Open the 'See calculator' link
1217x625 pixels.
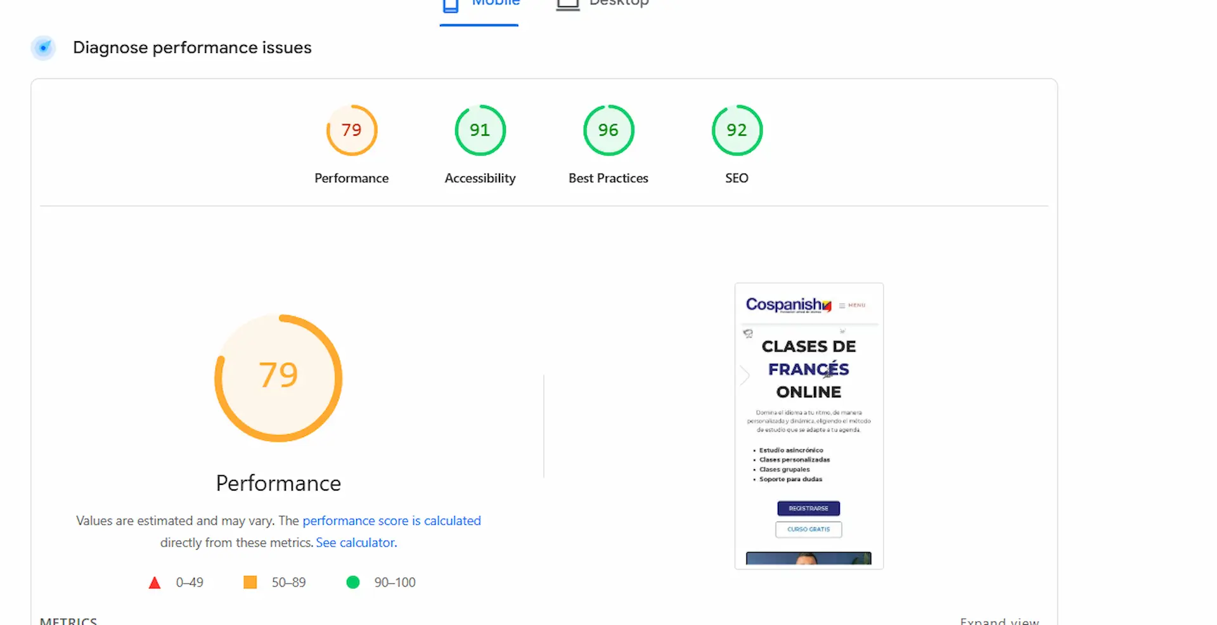click(355, 543)
